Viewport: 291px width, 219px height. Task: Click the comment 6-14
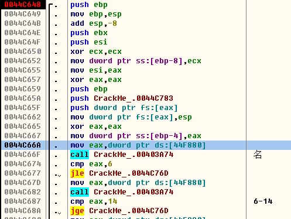(263, 201)
